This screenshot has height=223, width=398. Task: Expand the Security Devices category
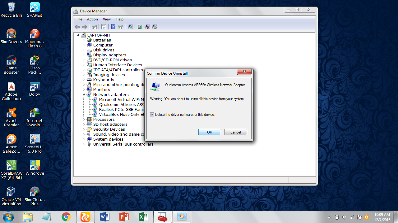point(84,129)
